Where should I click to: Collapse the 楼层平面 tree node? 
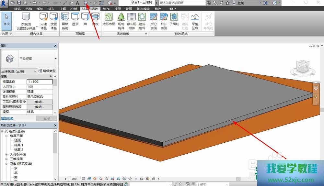pyautogui.click(x=6, y=136)
